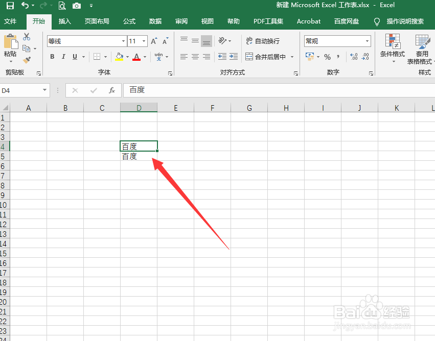Switch to the 插入 tab
The width and height of the screenshot is (435, 341).
pyautogui.click(x=64, y=21)
